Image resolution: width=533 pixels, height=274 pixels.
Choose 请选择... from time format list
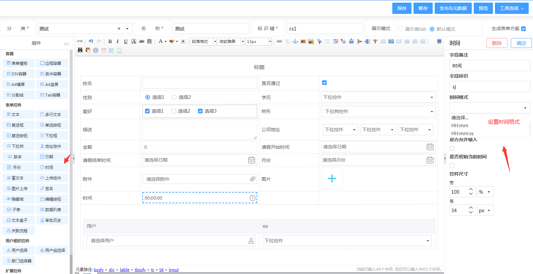click(x=460, y=118)
